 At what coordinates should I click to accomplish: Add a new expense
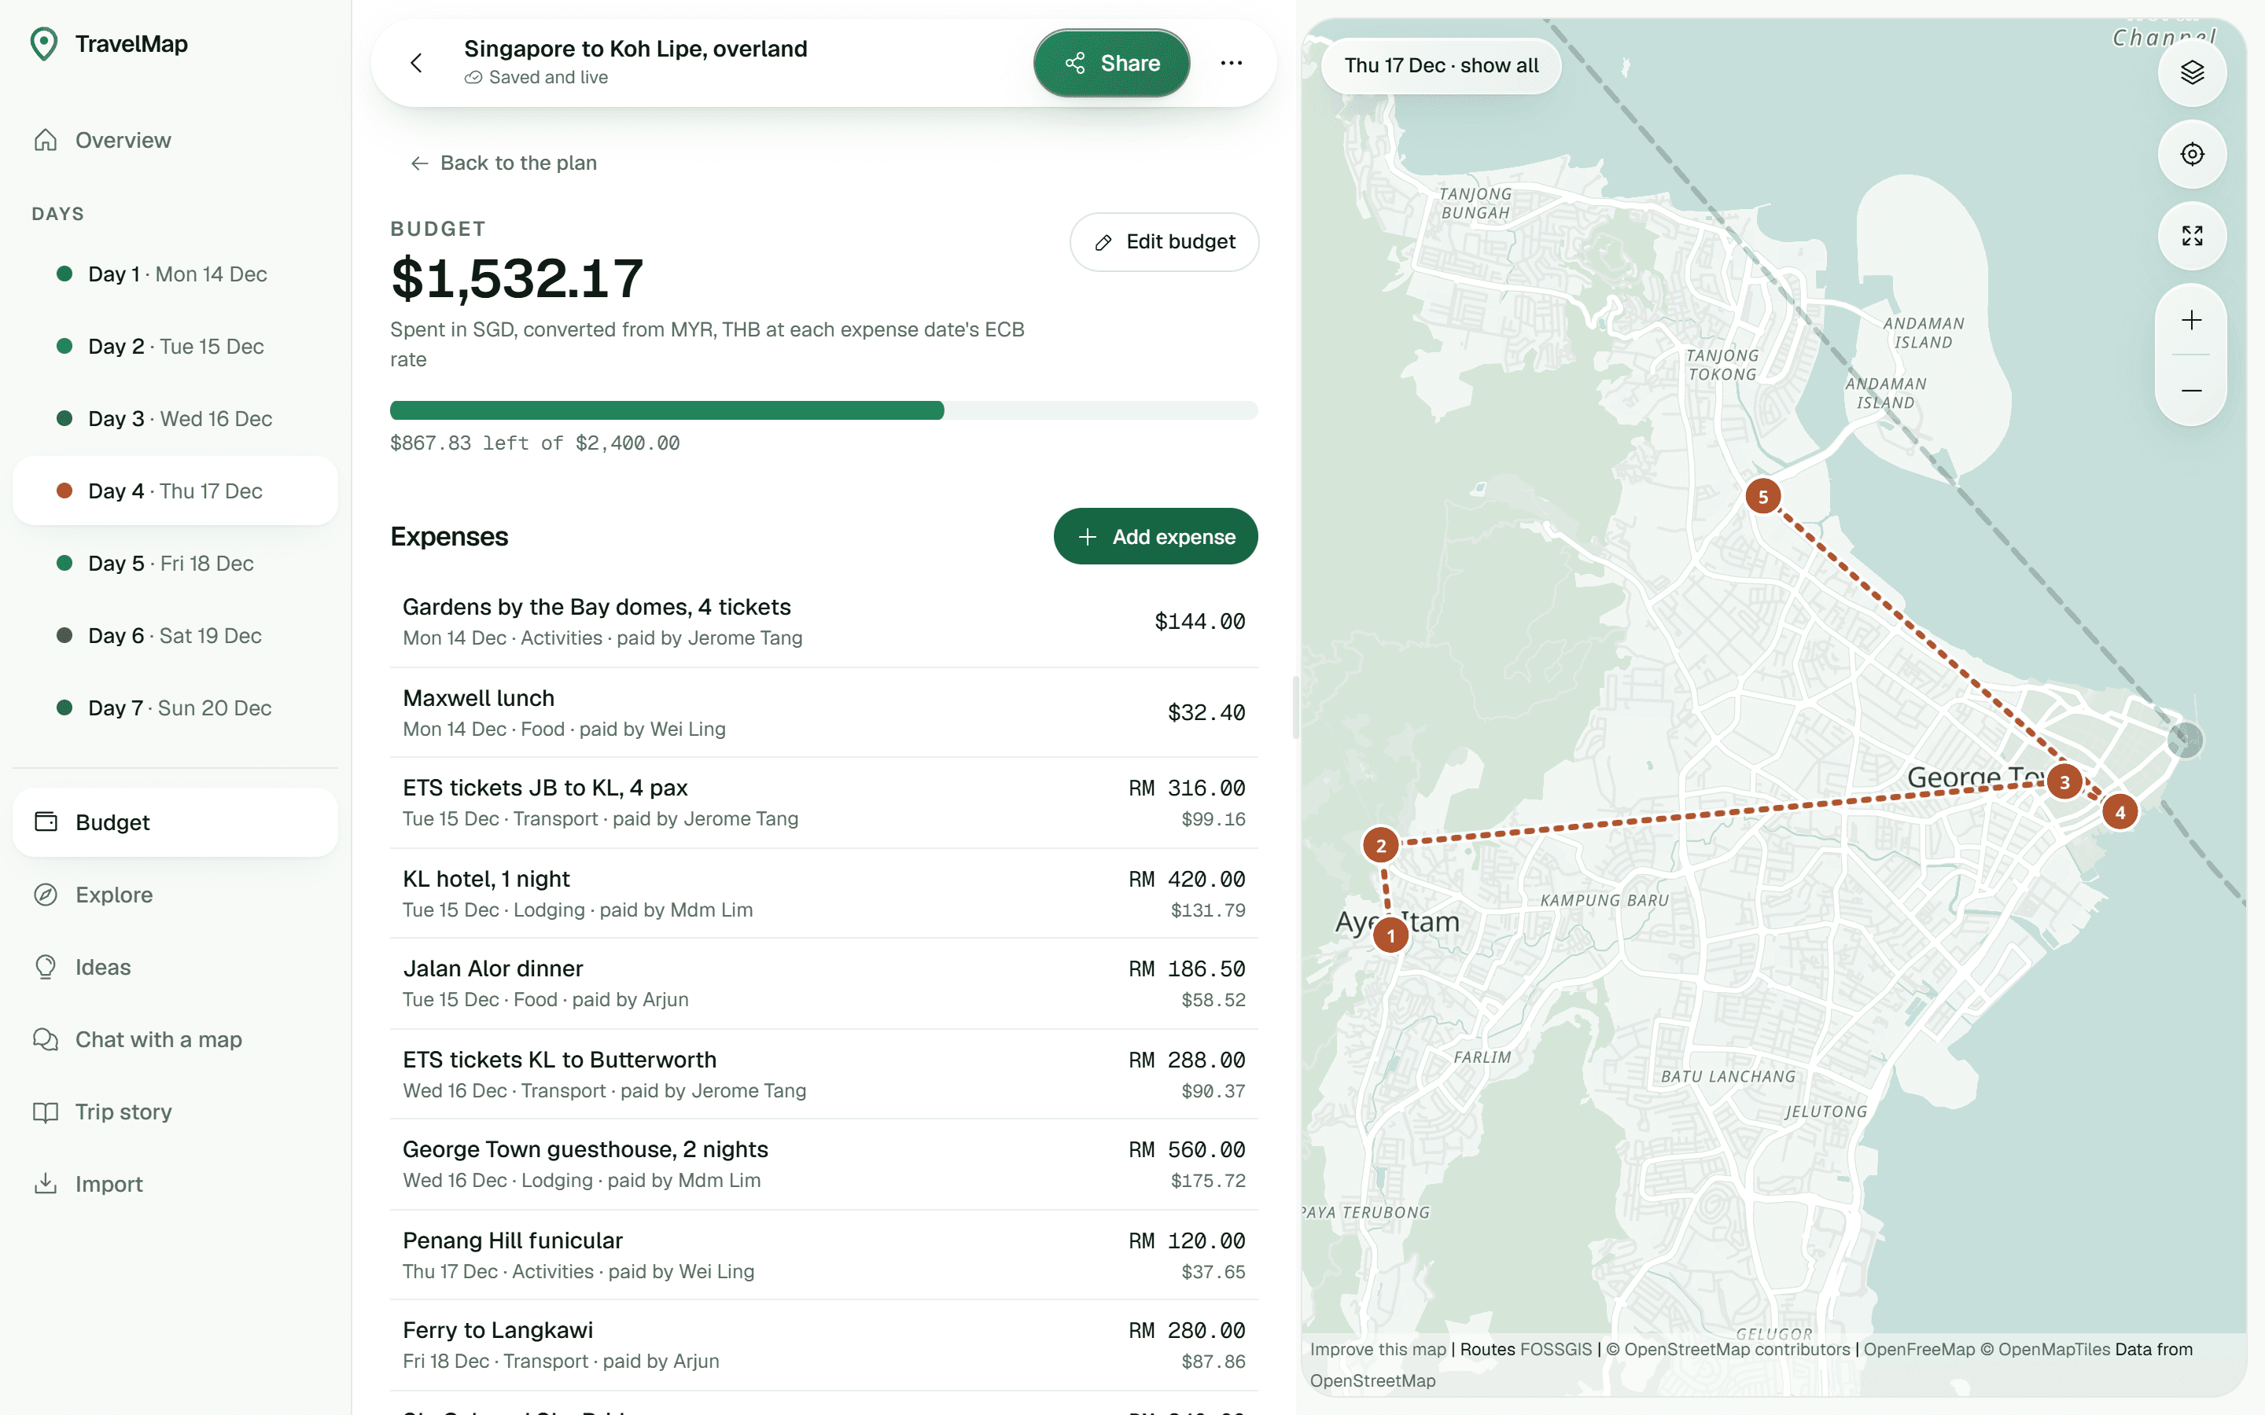tap(1155, 536)
